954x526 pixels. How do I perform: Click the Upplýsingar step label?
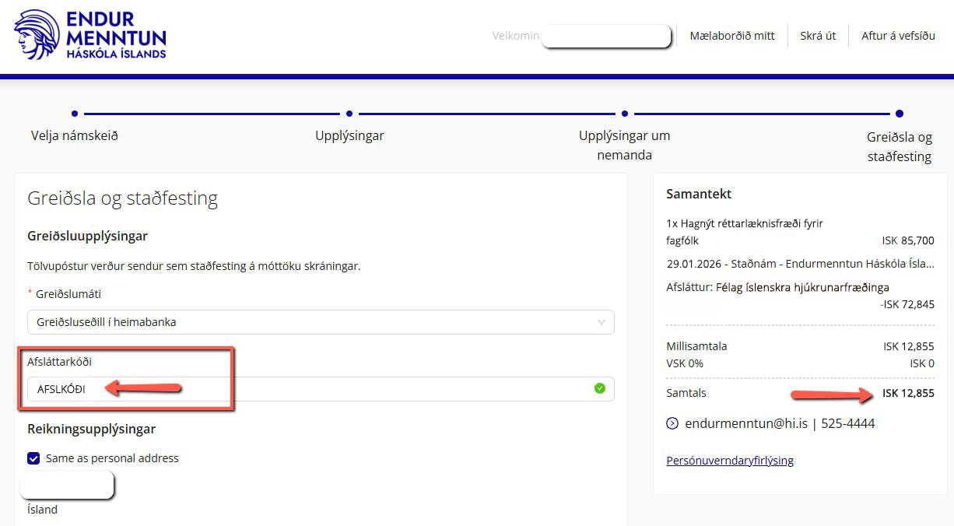coord(349,135)
